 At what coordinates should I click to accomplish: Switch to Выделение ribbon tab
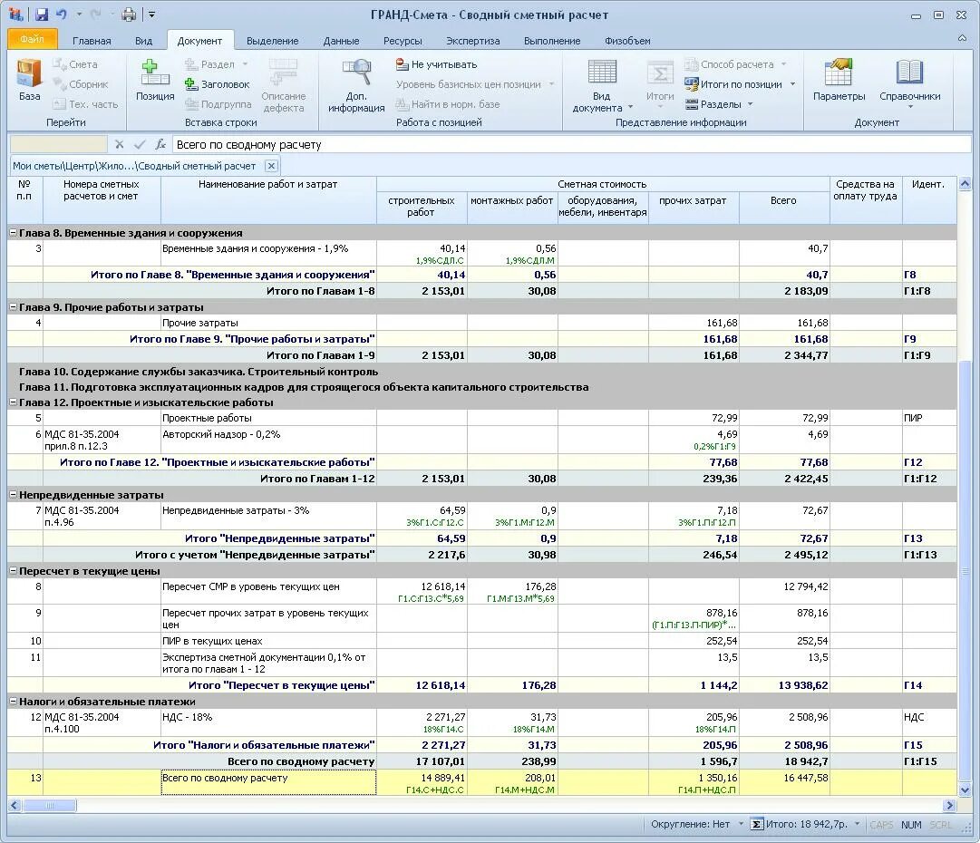pyautogui.click(x=273, y=41)
